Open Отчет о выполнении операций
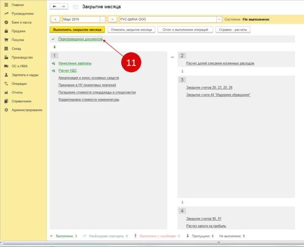Image resolution: width=304 pixels, height=247 pixels. click(x=185, y=30)
